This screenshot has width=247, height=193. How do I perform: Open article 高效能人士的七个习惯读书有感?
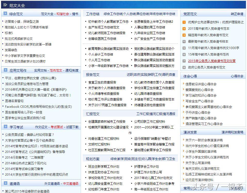tap(27, 27)
